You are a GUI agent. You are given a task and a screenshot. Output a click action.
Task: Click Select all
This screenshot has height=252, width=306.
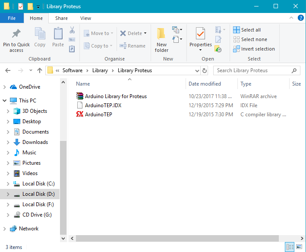pos(247,30)
